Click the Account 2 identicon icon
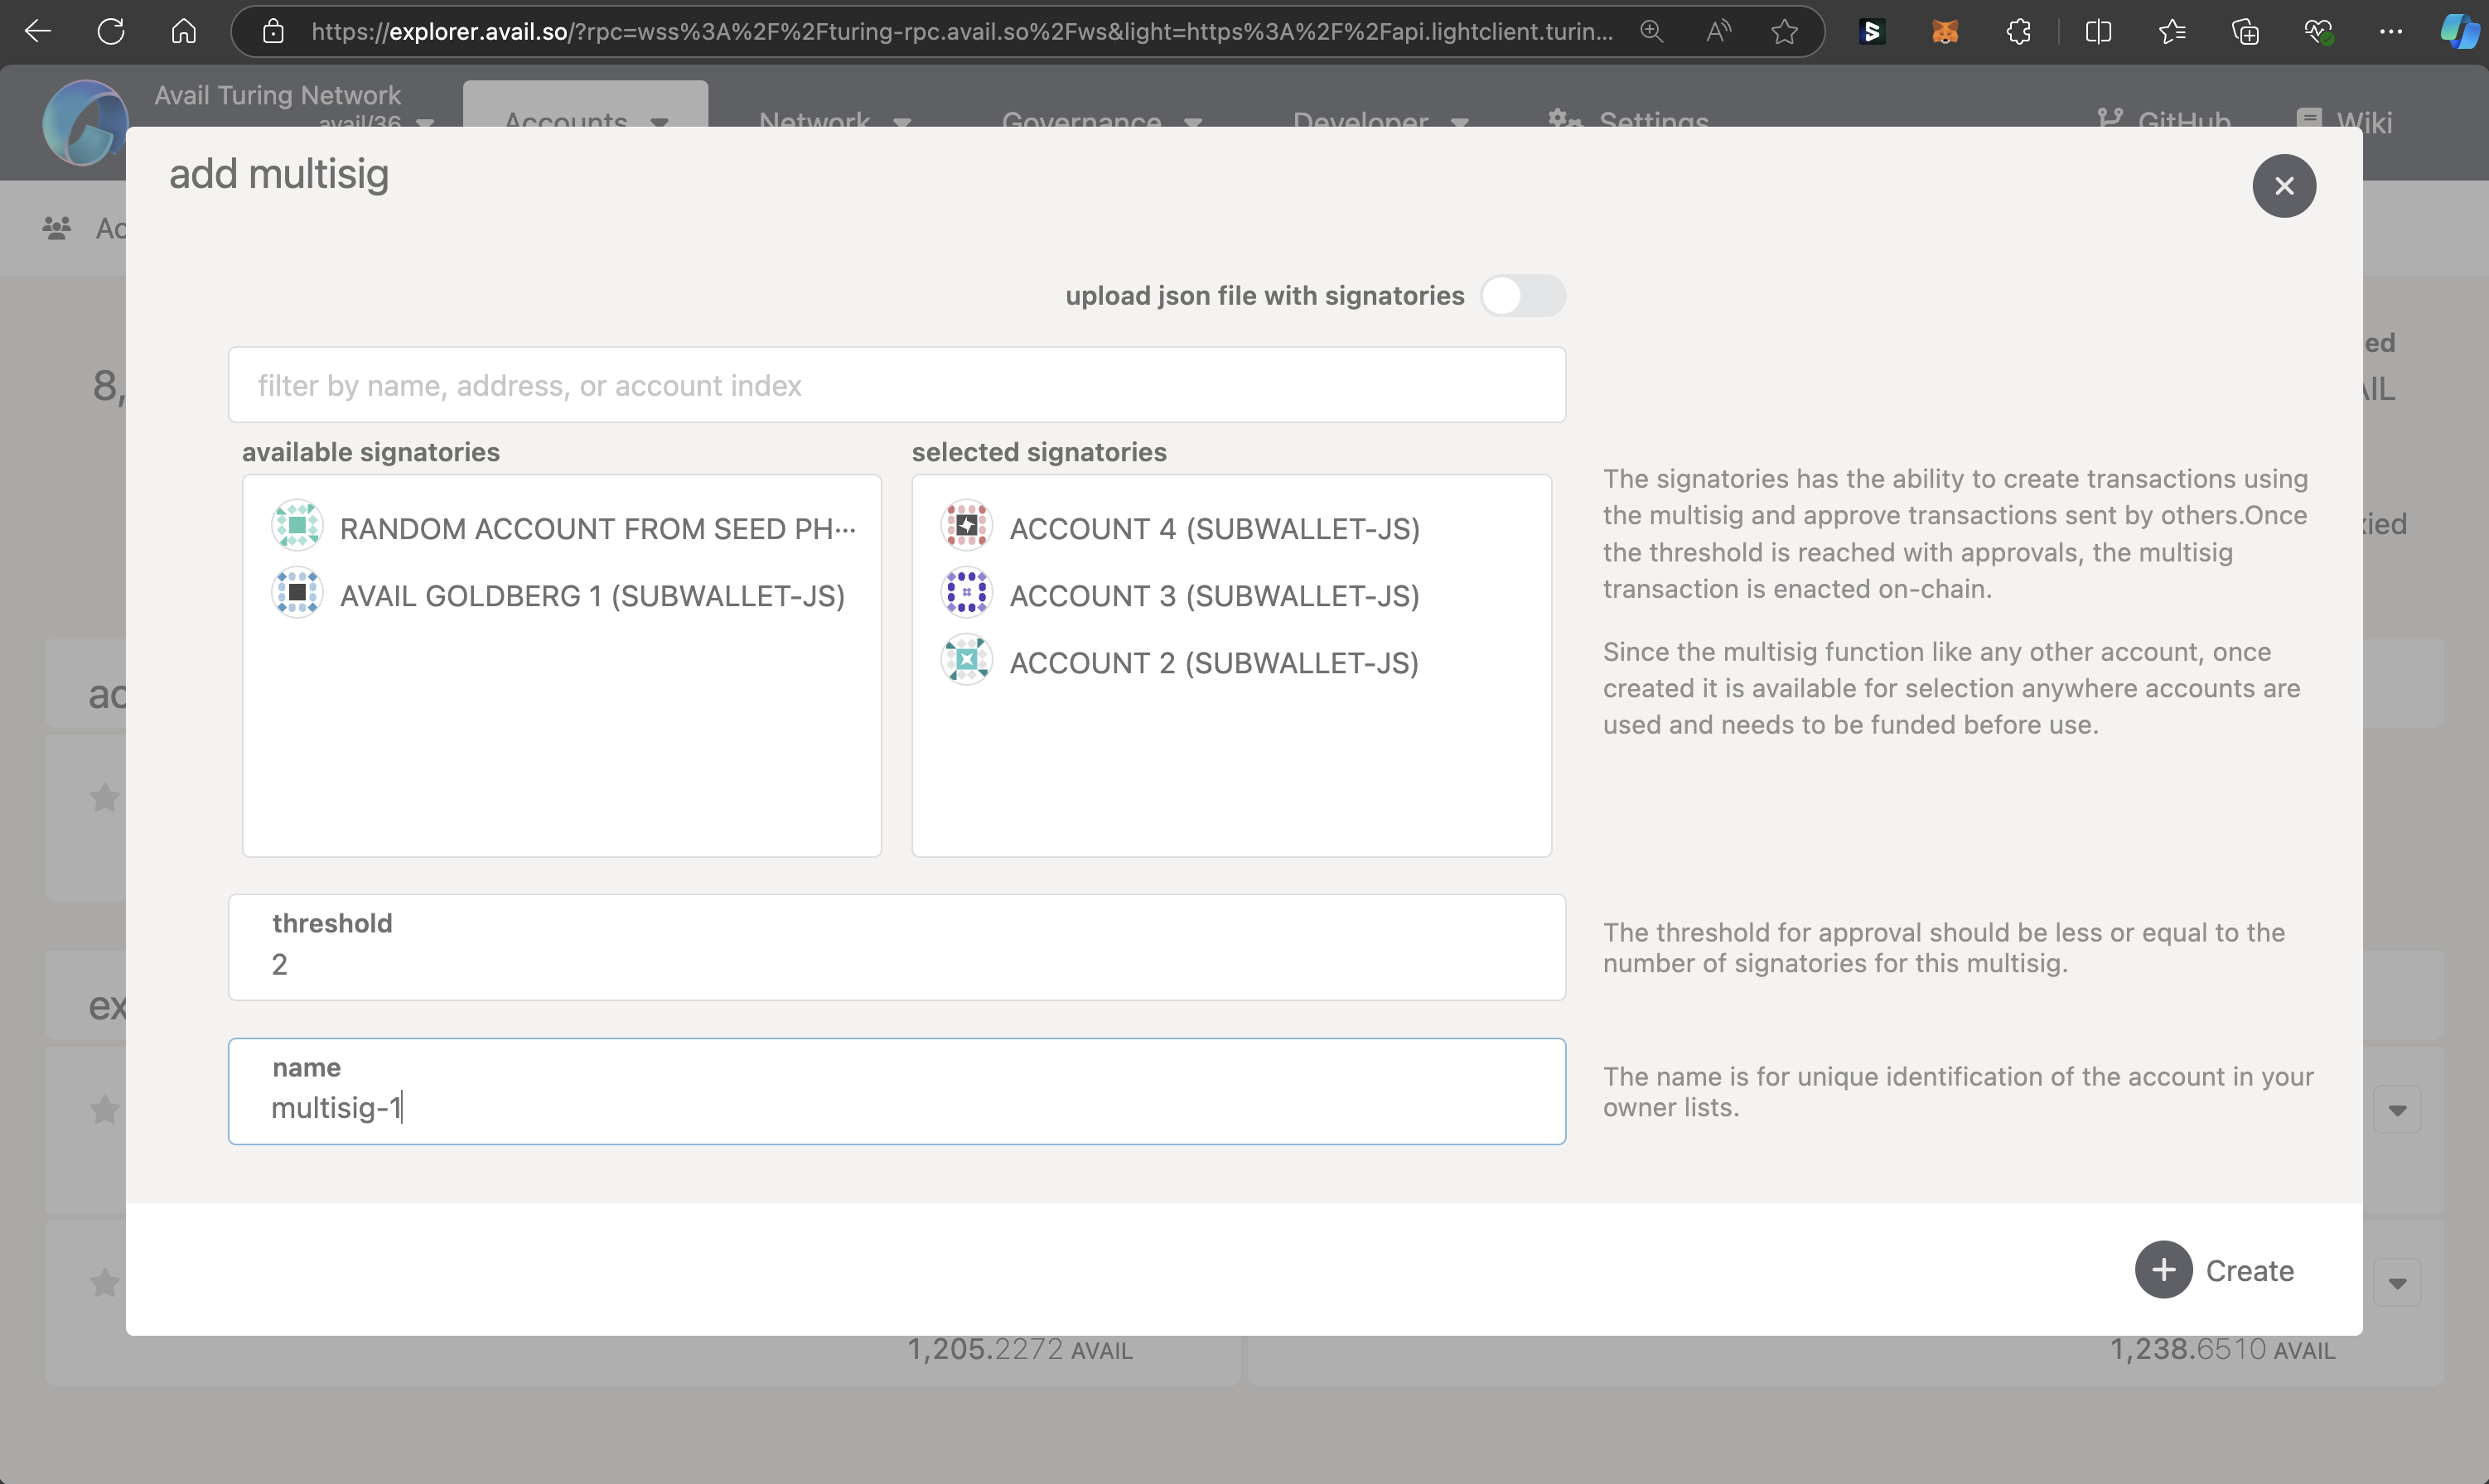 [966, 660]
